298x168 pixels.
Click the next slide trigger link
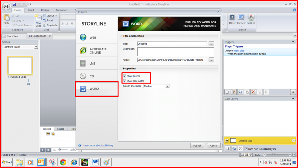click(x=239, y=50)
